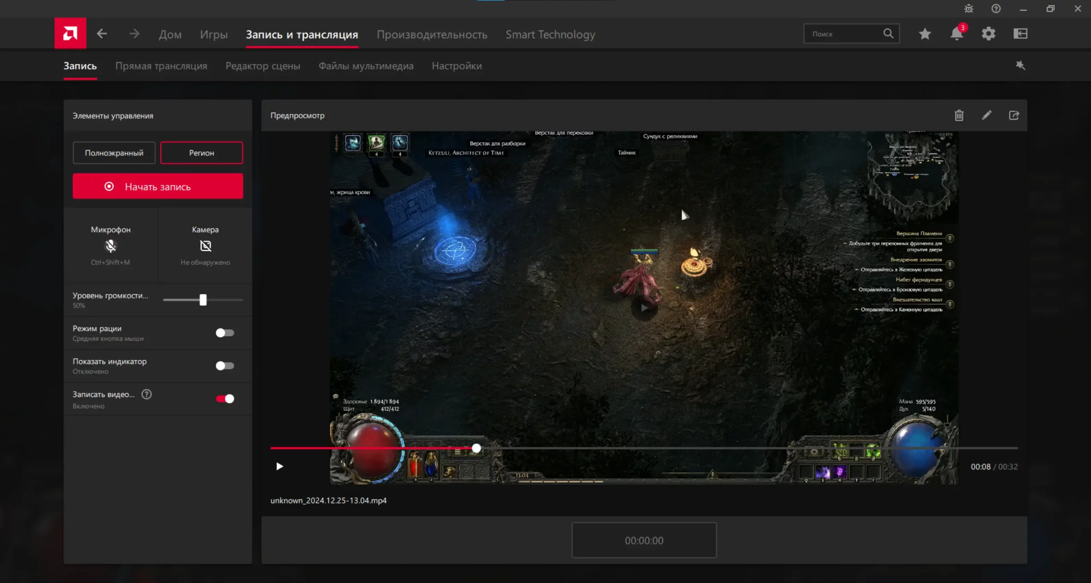Enable Показать индикатор toggle
The width and height of the screenshot is (1091, 583).
225,366
